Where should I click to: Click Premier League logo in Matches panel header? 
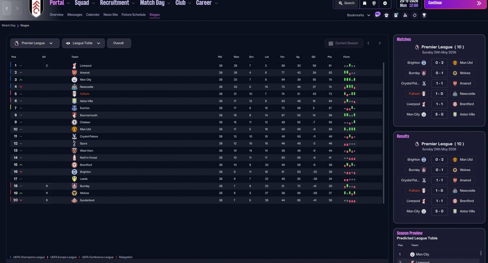pyautogui.click(x=416, y=47)
